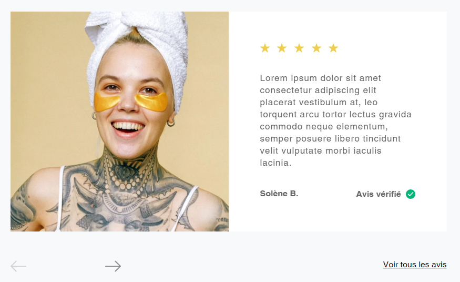Select the fourth rating star

(x=316, y=48)
